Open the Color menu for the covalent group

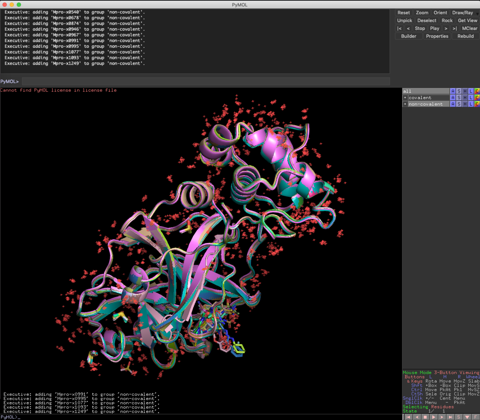(477, 97)
